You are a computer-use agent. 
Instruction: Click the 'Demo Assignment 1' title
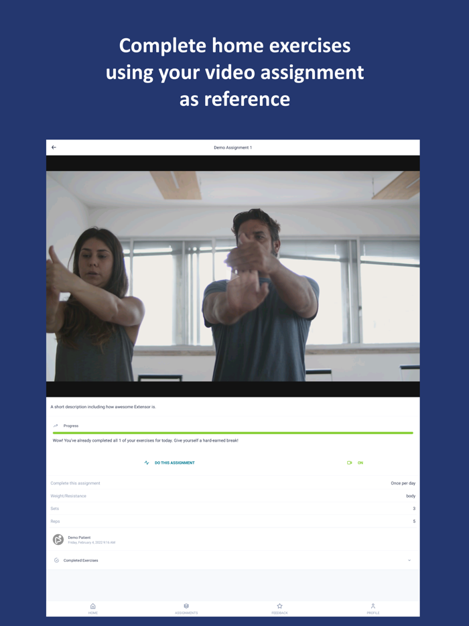[232, 147]
